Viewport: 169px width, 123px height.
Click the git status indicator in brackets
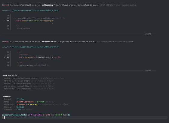point(46,115)
